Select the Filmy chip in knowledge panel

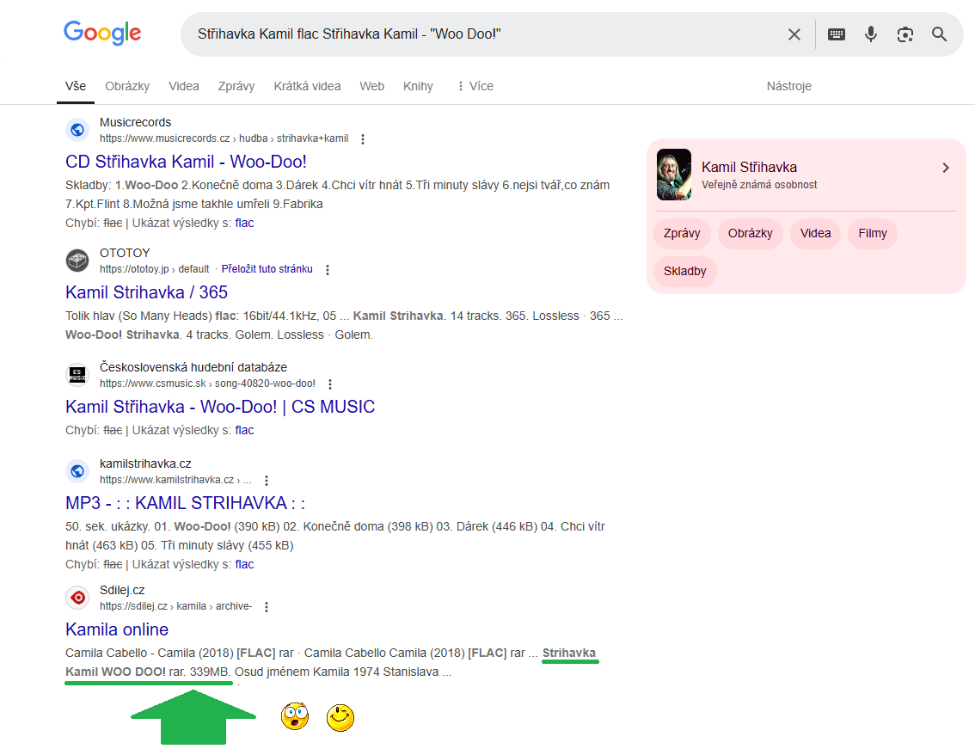coord(873,233)
